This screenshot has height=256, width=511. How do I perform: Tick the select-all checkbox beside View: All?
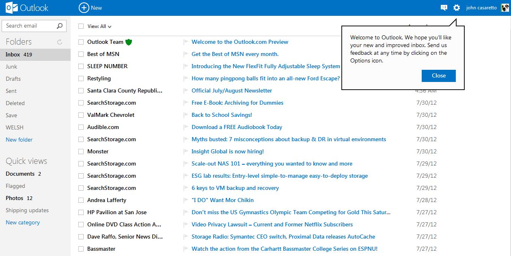(x=81, y=26)
